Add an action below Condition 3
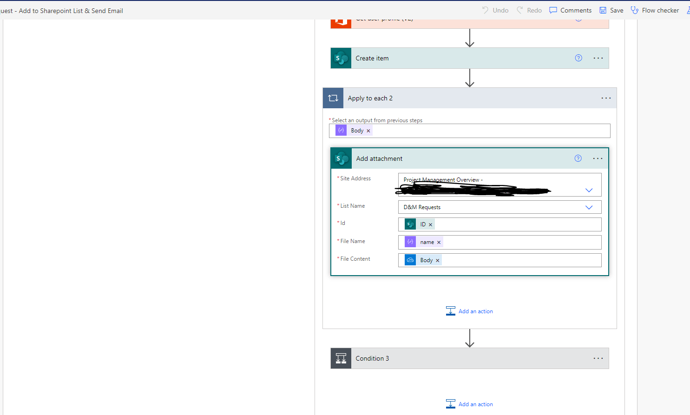 469,404
